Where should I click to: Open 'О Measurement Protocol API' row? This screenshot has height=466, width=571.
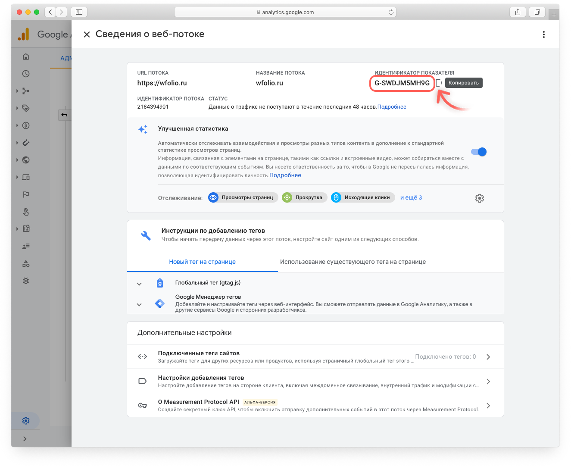(315, 405)
